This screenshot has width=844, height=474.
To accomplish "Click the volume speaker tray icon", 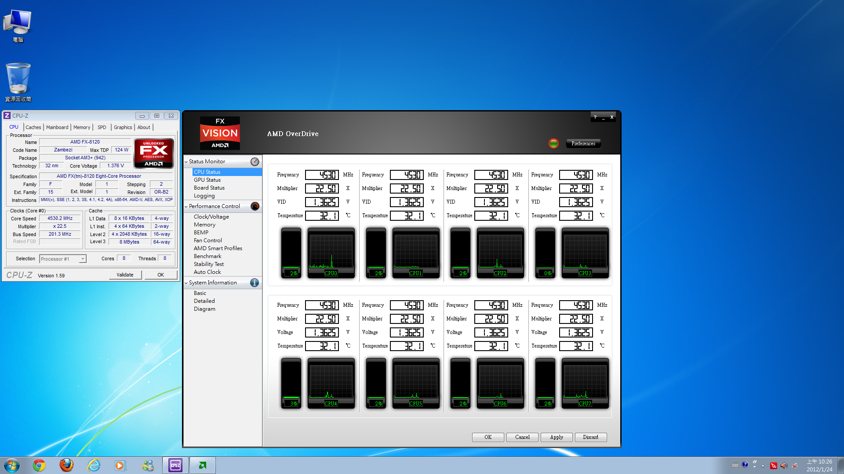I will pos(784,465).
